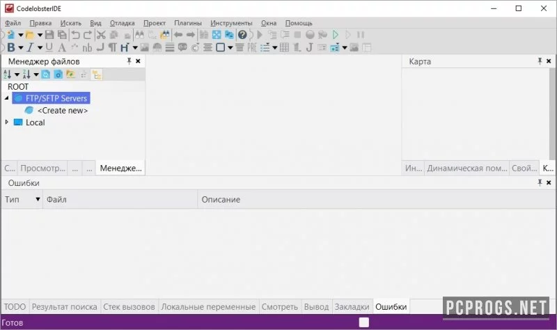Select the Local tree item
The image size is (557, 330).
coord(36,123)
